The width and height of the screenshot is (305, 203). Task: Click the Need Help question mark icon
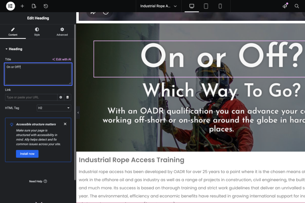(x=45, y=181)
